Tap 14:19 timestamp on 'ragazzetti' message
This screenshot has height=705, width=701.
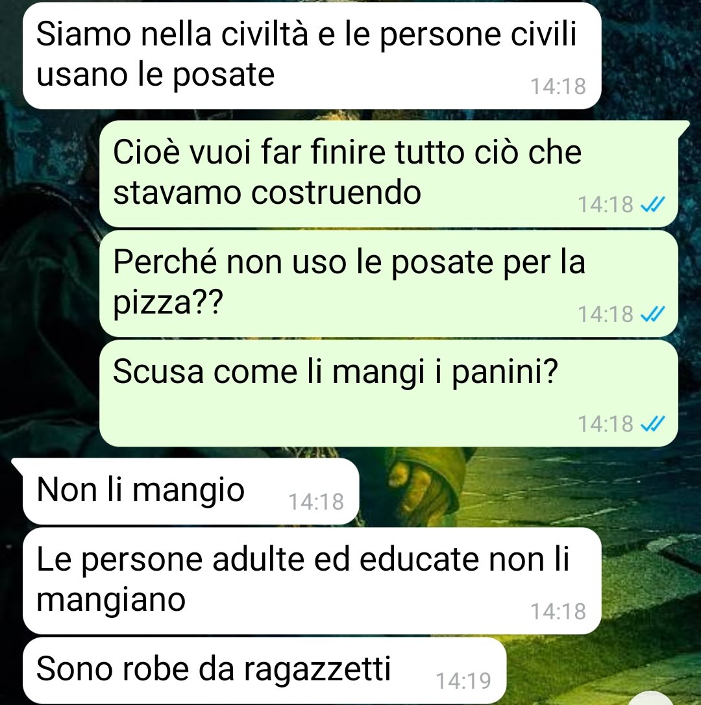(x=463, y=681)
